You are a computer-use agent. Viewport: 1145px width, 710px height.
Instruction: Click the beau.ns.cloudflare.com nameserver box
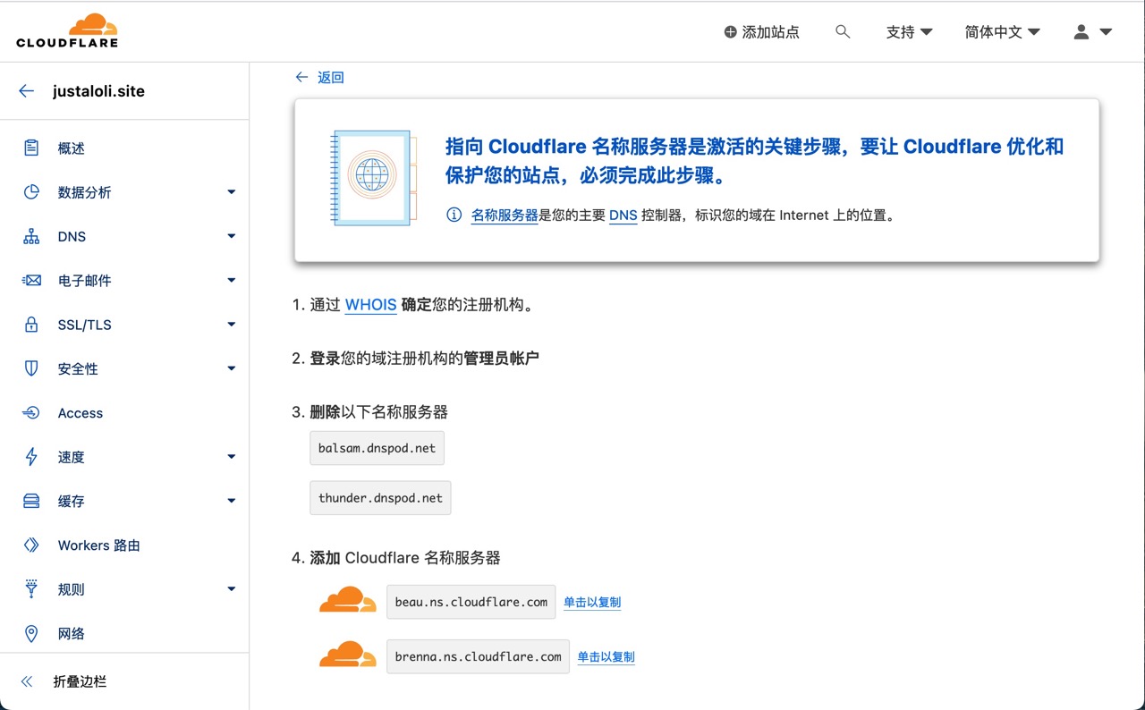[471, 602]
